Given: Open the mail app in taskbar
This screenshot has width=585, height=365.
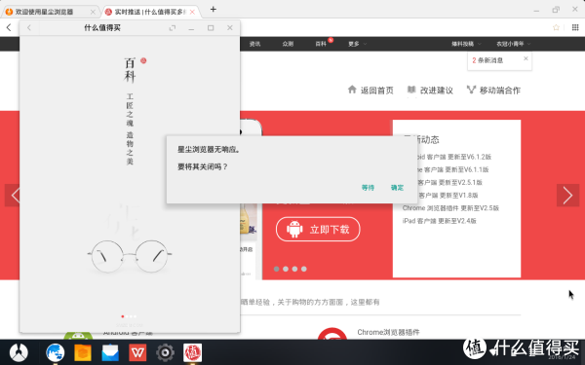Looking at the screenshot, I should [110, 352].
